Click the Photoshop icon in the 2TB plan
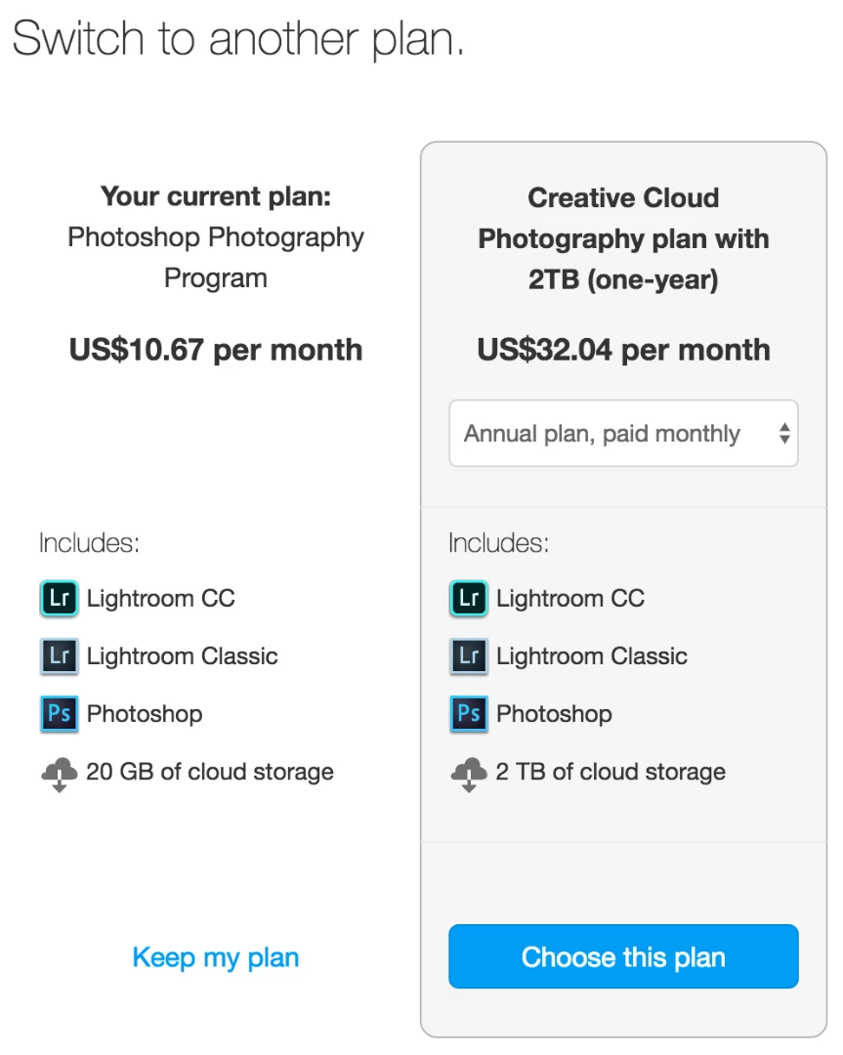The width and height of the screenshot is (843, 1055). [x=469, y=714]
